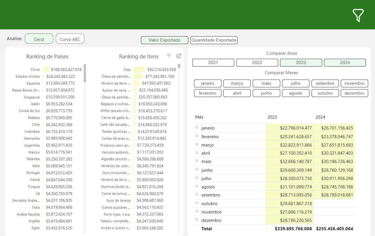Click the Mês column header
The image size is (375, 236).
point(199,117)
